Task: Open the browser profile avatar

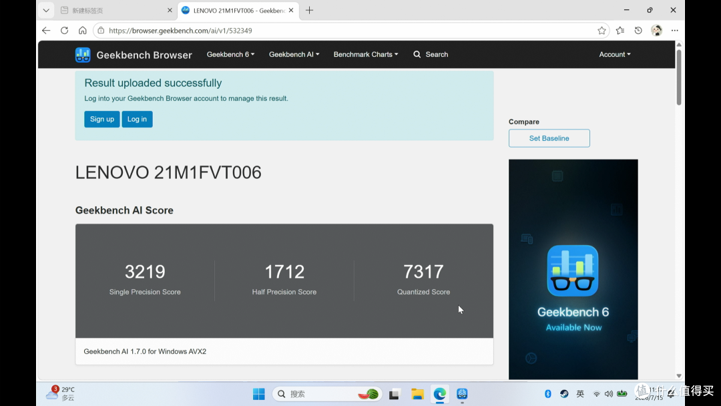Action: (657, 30)
